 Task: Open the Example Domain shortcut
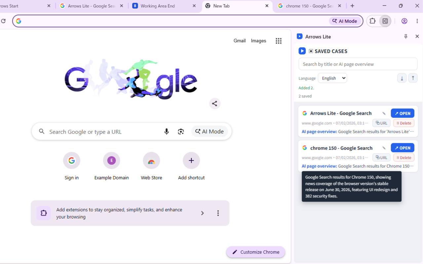coord(111,166)
